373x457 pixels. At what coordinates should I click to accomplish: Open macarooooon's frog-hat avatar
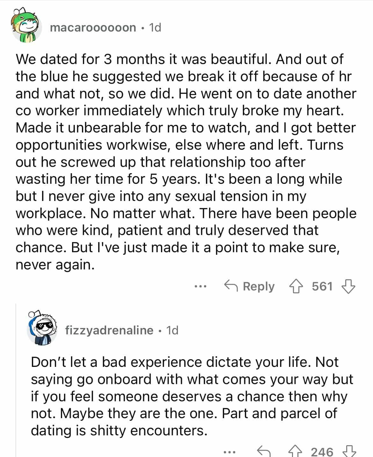point(27,28)
